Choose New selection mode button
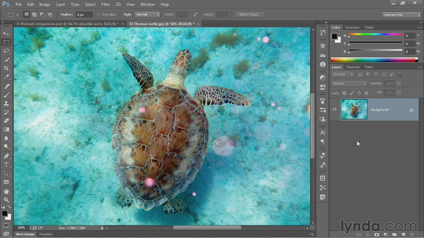 [x=26, y=14]
